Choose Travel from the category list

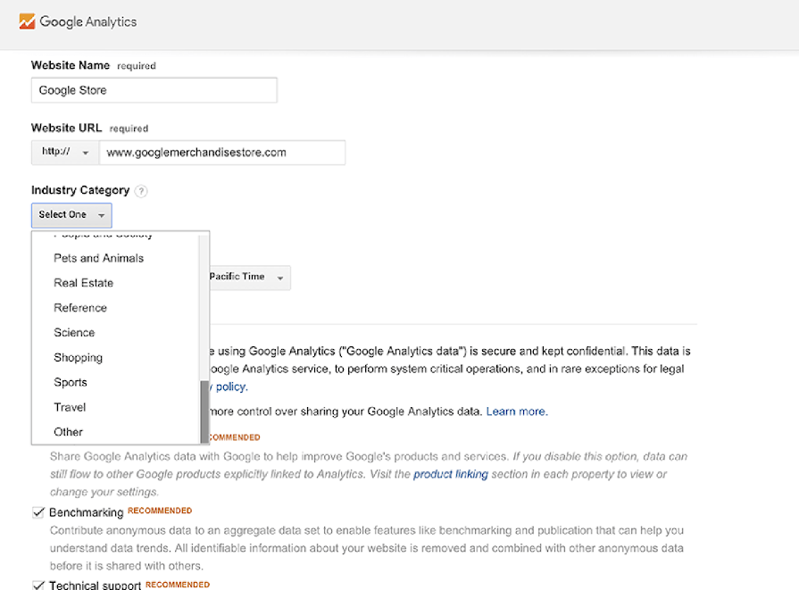point(70,407)
